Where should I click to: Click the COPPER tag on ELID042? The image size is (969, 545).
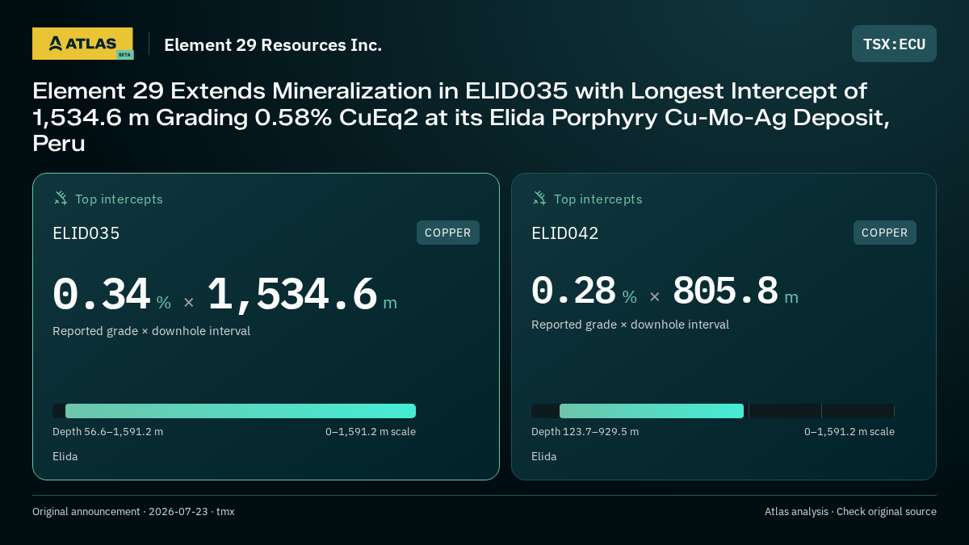click(885, 233)
